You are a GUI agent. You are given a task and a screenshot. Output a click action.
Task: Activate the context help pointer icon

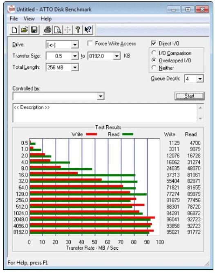[x=88, y=30]
